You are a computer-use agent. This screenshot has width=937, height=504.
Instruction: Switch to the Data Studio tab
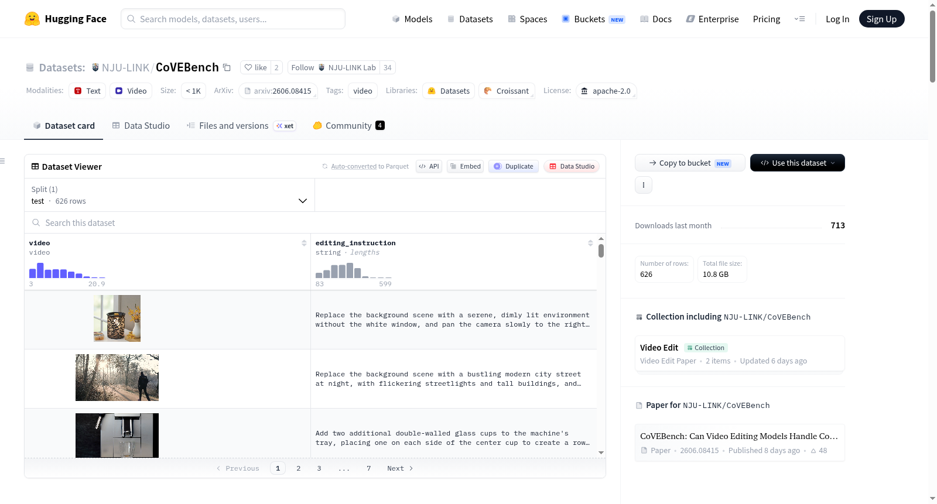[x=141, y=126]
